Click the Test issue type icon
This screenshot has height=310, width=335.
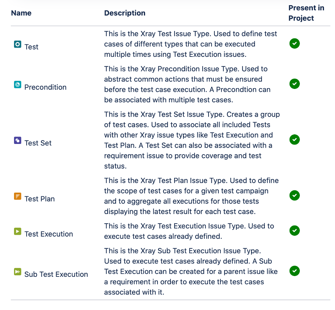(x=17, y=45)
